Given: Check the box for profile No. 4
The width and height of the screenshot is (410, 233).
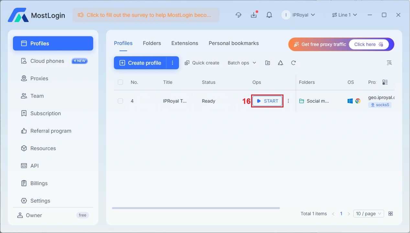Looking at the screenshot, I should (120, 101).
